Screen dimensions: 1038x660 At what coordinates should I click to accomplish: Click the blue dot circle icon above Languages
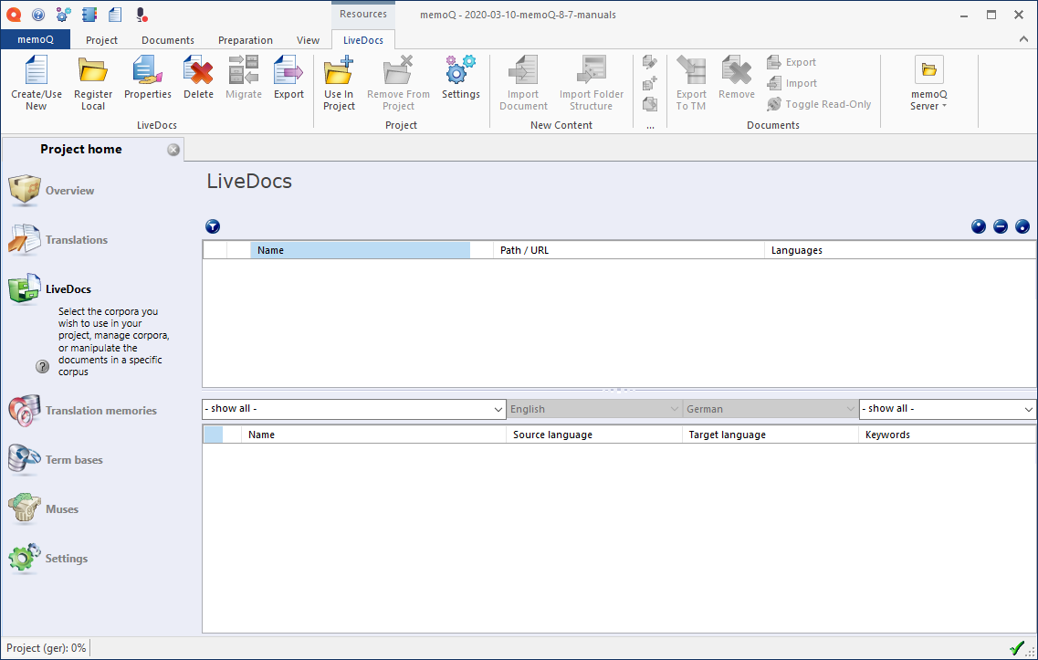tap(979, 226)
